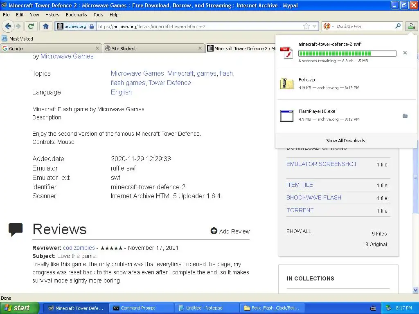The width and height of the screenshot is (419, 314).
Task: Open the flash games topic link
Action: (128, 83)
